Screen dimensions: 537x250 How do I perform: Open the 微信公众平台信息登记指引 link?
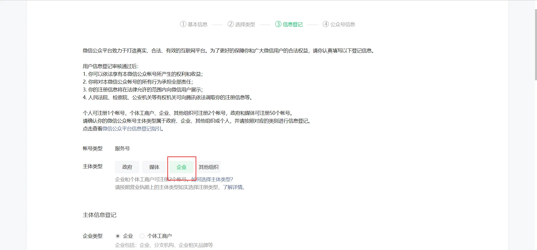coord(132,129)
